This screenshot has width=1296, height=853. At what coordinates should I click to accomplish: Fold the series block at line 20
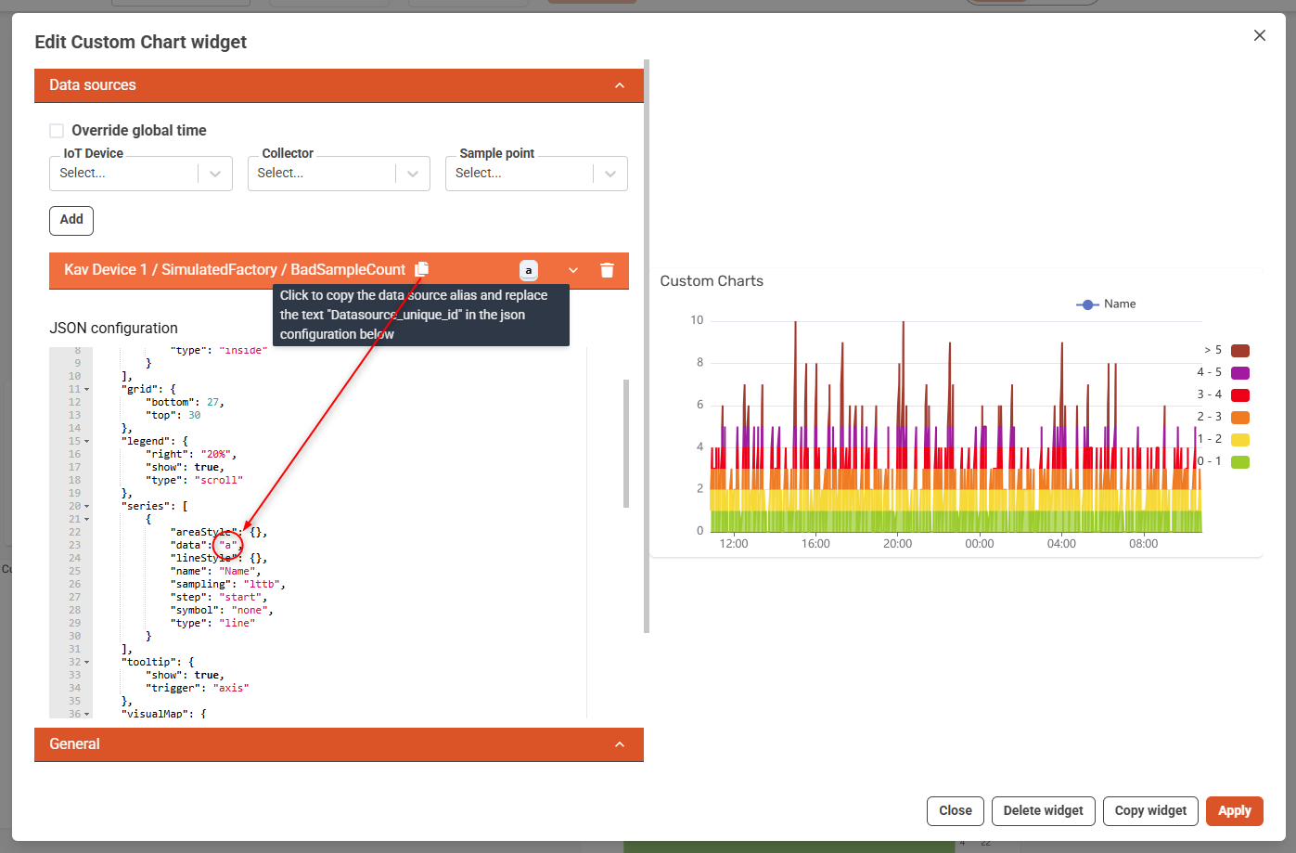click(x=87, y=507)
